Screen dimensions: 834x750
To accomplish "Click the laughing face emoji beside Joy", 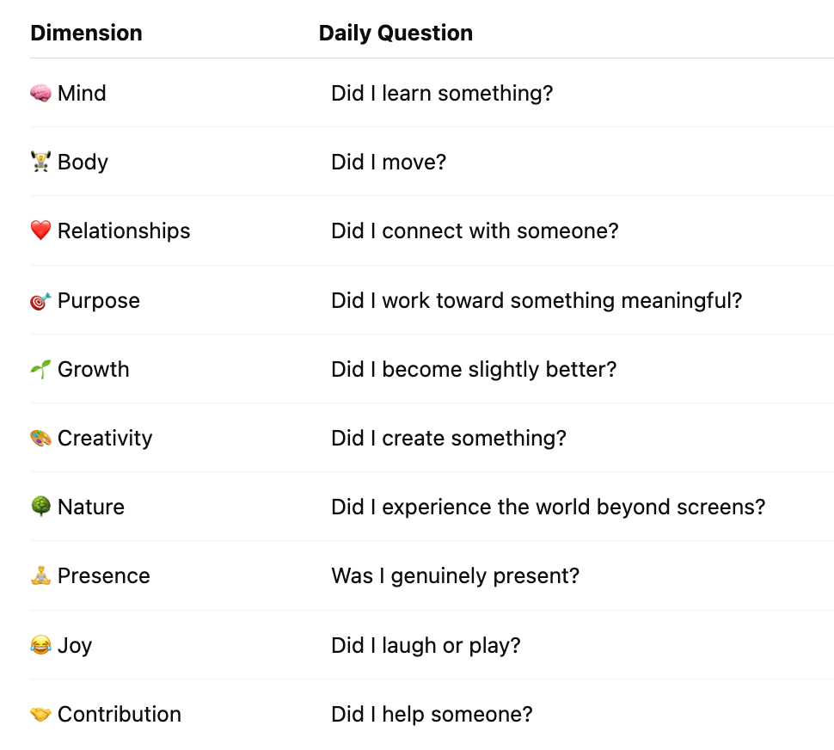I will pos(40,645).
